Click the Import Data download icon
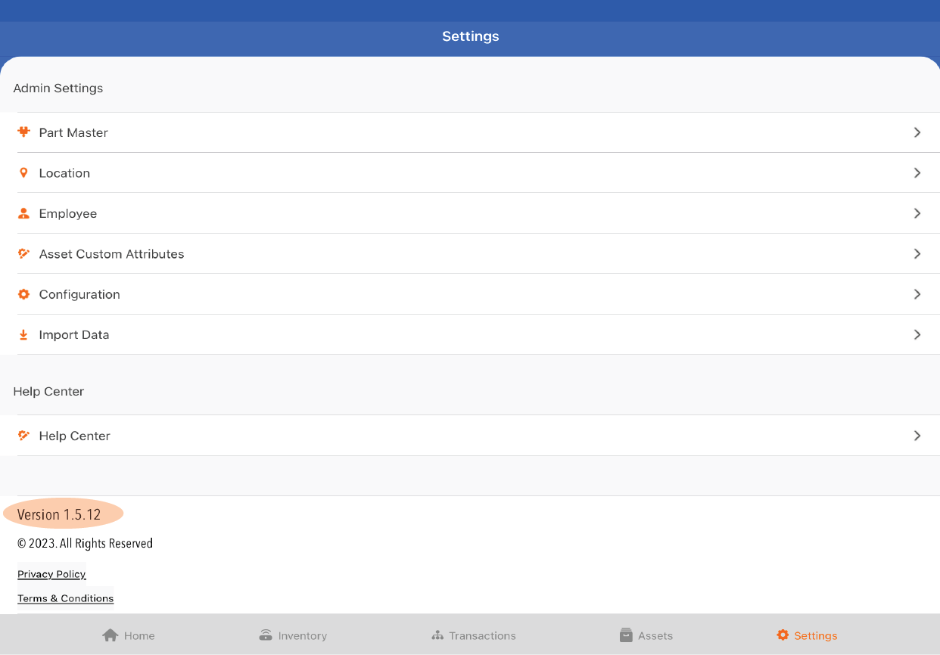Viewport: 940px width, 655px height. click(x=23, y=335)
